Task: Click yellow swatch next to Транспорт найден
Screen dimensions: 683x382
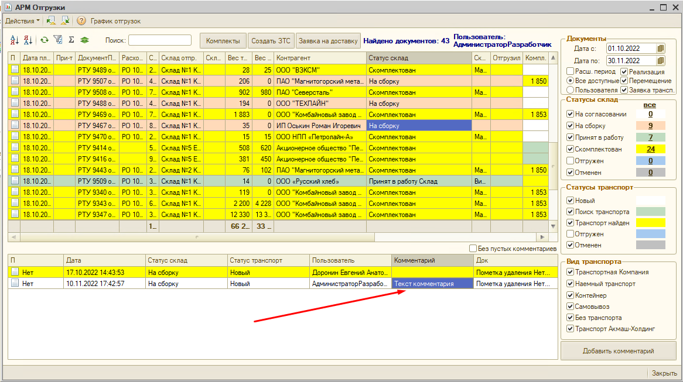Action: tap(650, 223)
